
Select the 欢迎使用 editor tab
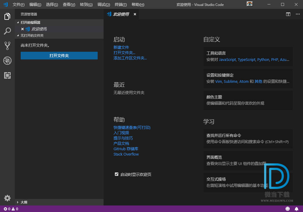pyautogui.click(x=121, y=14)
